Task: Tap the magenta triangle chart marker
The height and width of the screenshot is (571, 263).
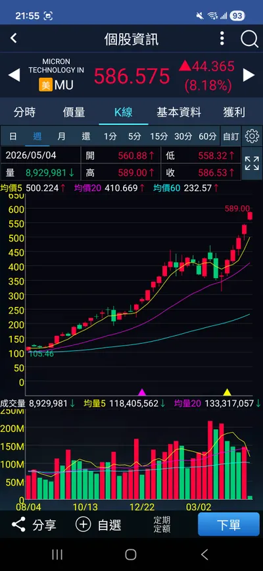Action: pyautogui.click(x=142, y=392)
